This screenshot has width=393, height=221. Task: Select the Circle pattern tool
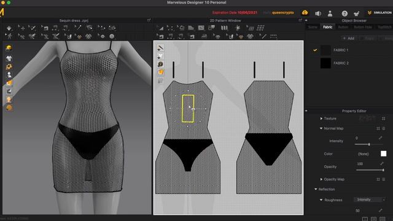(211, 28)
